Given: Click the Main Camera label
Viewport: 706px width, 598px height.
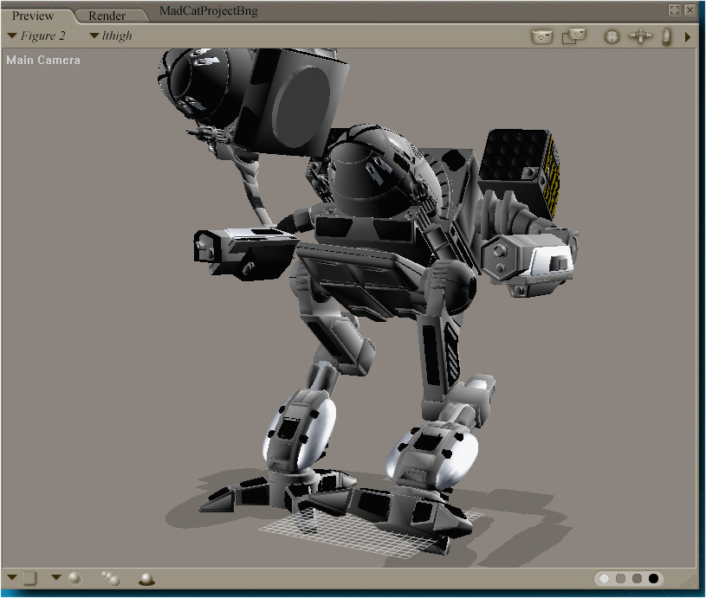Looking at the screenshot, I should pos(43,61).
